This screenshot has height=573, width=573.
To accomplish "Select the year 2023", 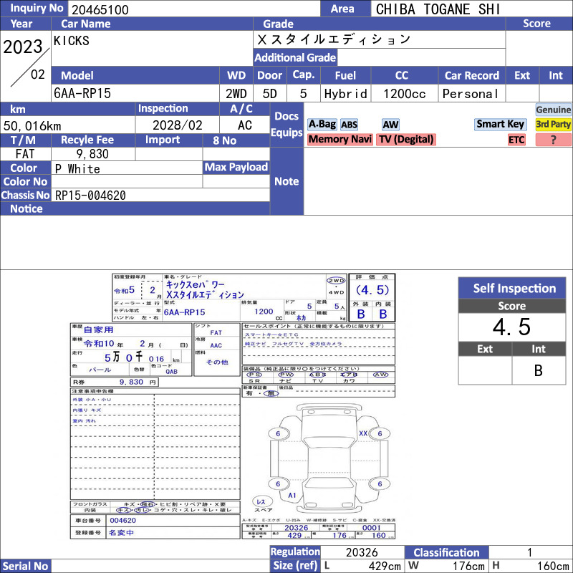I will point(23,47).
